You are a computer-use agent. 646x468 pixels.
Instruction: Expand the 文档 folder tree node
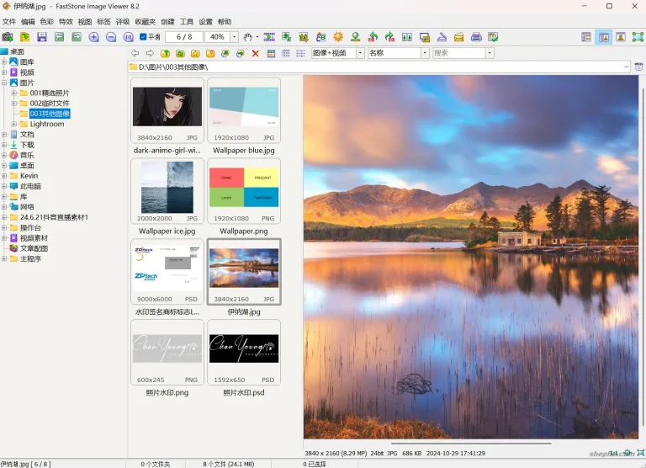[x=4, y=135]
